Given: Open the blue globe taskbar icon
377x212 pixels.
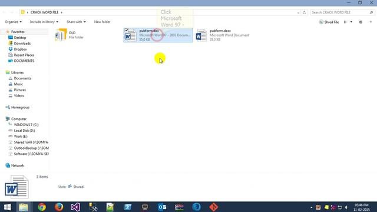Looking at the screenshot, I should click(196, 207).
